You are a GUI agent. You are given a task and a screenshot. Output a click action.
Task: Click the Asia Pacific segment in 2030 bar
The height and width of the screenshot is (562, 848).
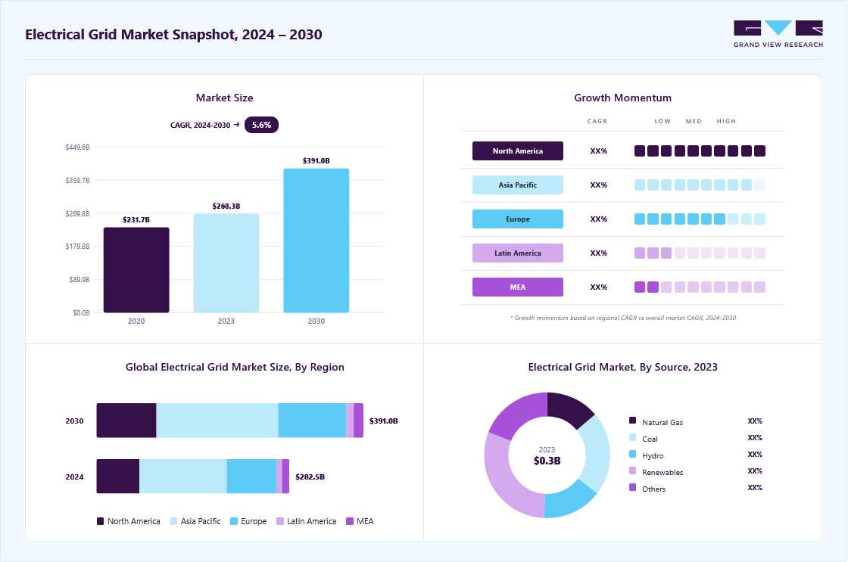pos(217,421)
